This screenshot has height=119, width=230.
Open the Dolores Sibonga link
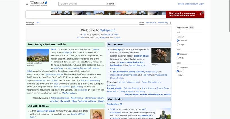[132, 88]
